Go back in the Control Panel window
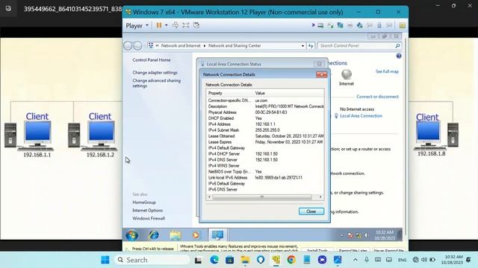This screenshot has height=268, width=478. click(128, 45)
